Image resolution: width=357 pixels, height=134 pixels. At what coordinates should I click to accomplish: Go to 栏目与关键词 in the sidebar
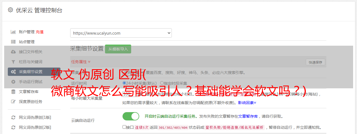click(x=31, y=62)
